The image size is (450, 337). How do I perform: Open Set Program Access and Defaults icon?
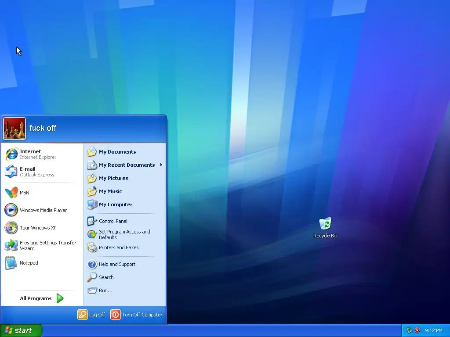coord(92,234)
